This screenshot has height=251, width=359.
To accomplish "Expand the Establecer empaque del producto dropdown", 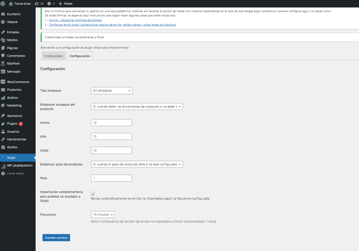I will pos(137,107).
